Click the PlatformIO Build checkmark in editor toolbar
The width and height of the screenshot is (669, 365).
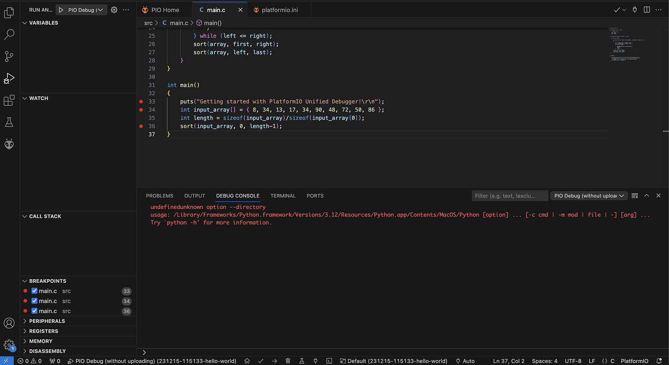coord(617,10)
